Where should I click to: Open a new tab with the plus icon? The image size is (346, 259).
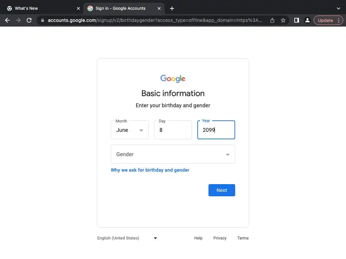tap(172, 8)
